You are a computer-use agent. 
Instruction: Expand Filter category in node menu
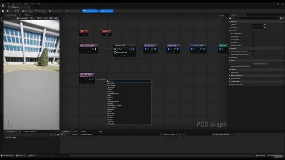[x=110, y=96]
